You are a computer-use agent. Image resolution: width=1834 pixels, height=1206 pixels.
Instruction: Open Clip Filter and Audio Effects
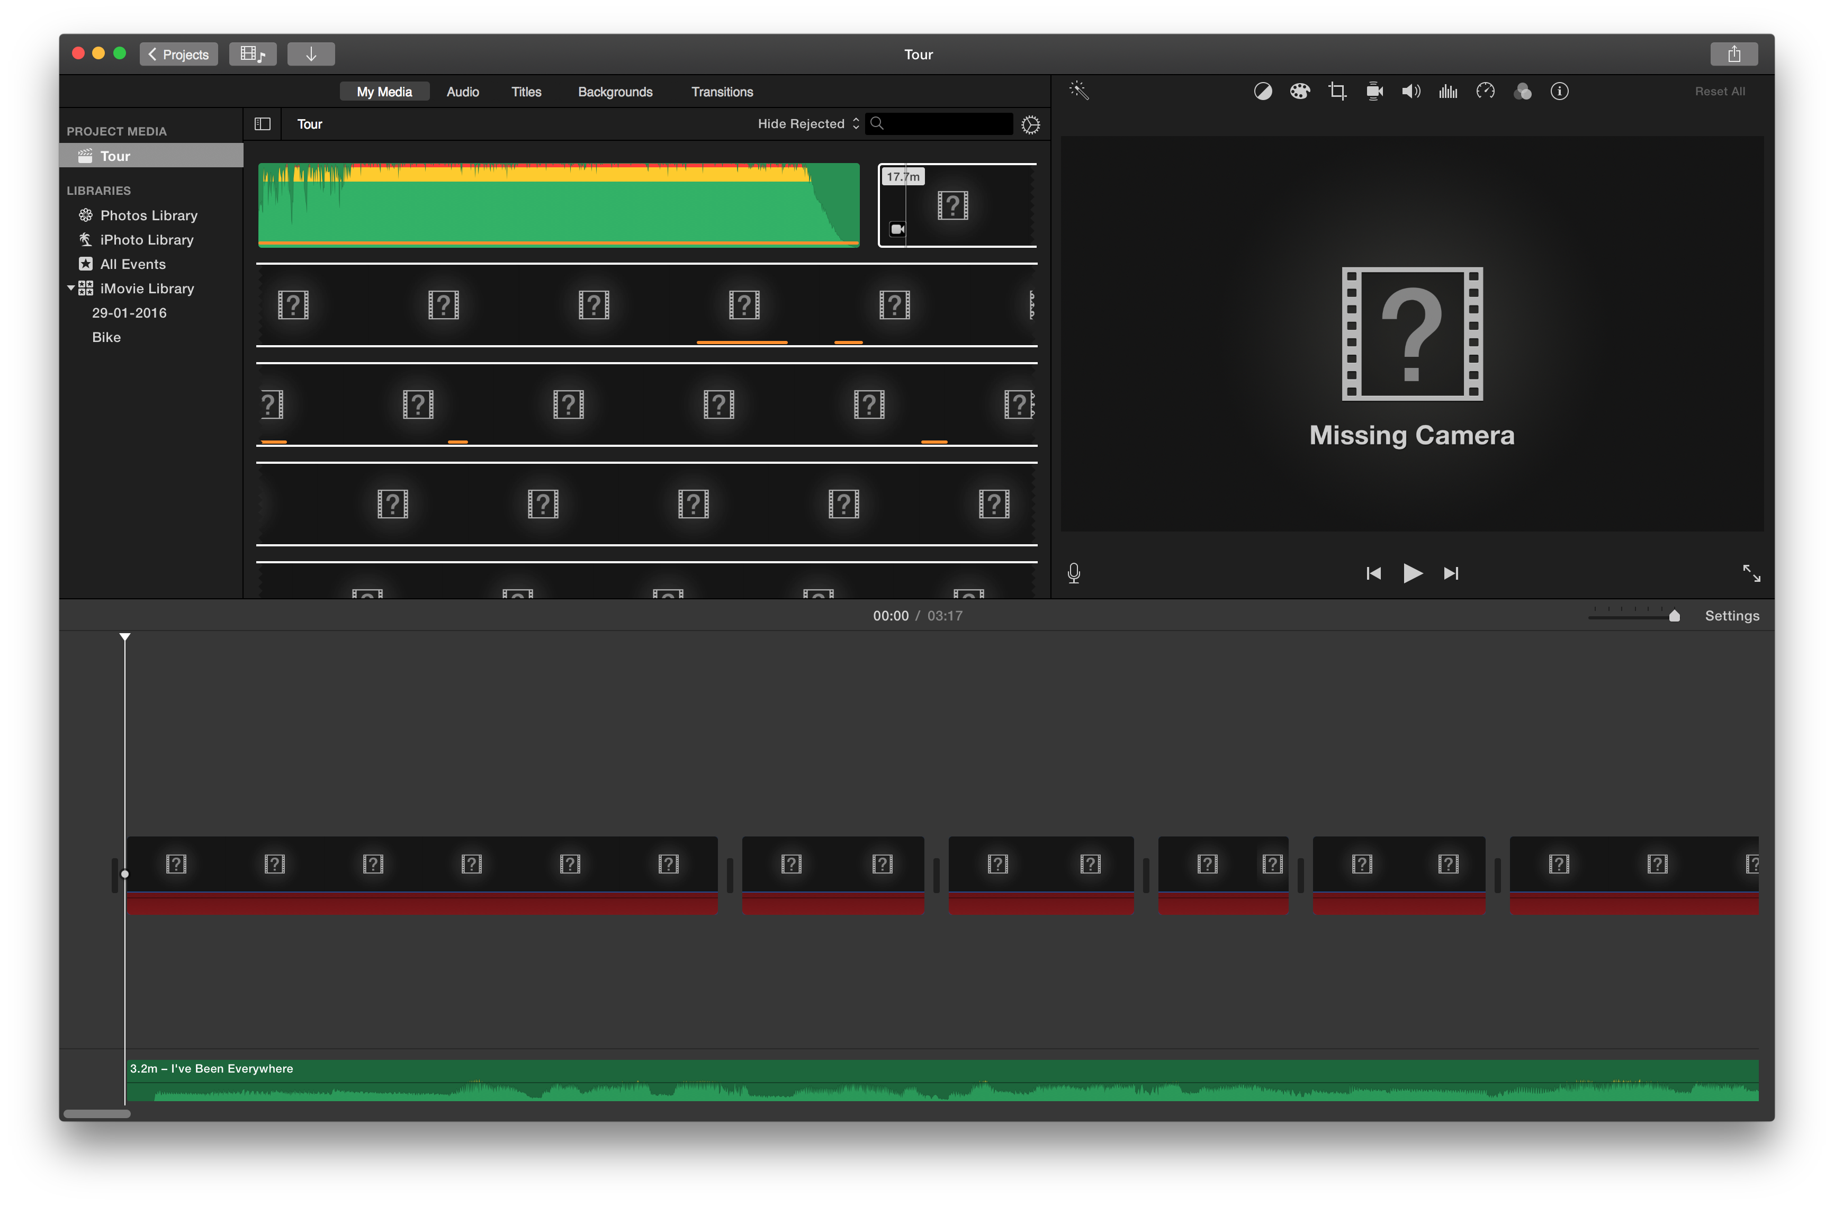tap(1522, 91)
